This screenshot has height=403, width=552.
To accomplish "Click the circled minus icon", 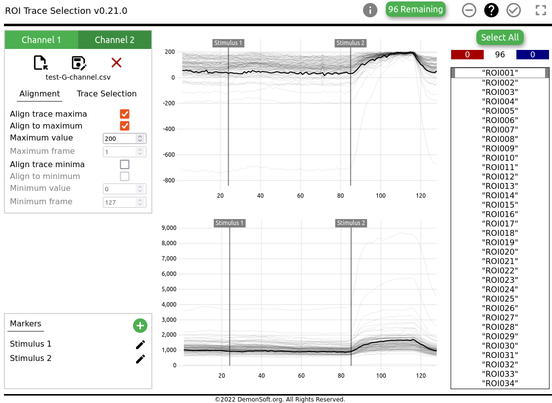I will click(469, 10).
